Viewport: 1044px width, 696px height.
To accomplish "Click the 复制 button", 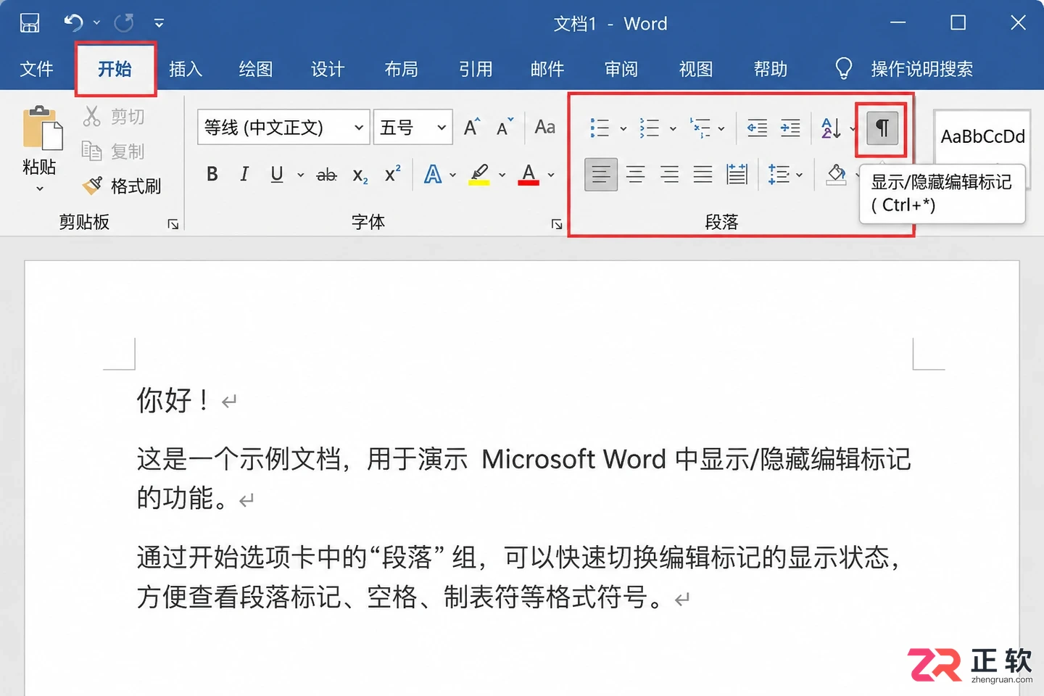I will point(114,151).
